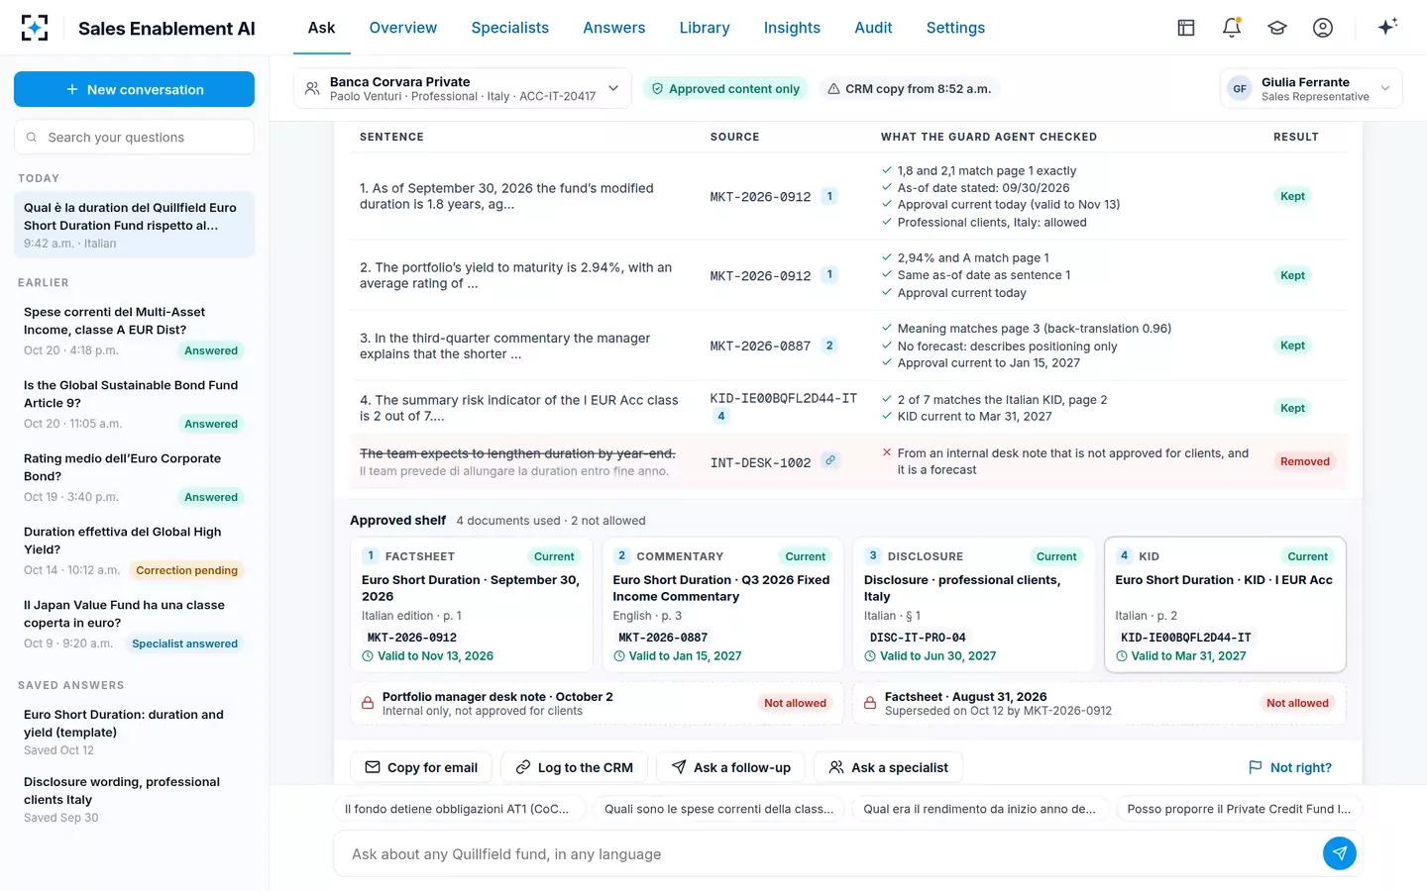Select suggestion about Private Credit Fund
Viewport: 1427px width, 891px height.
coord(1239,809)
